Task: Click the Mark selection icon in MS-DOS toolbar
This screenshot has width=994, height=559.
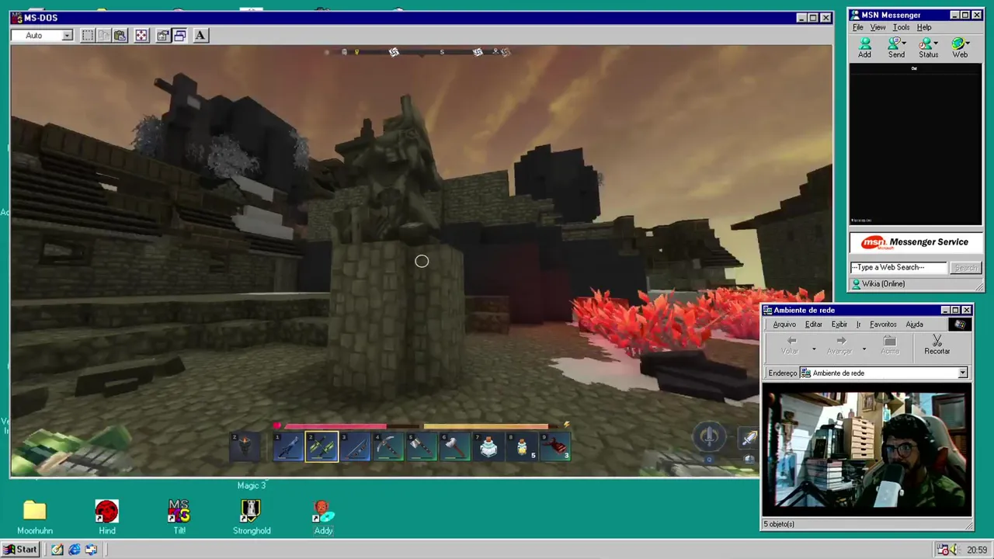Action: 88,35
